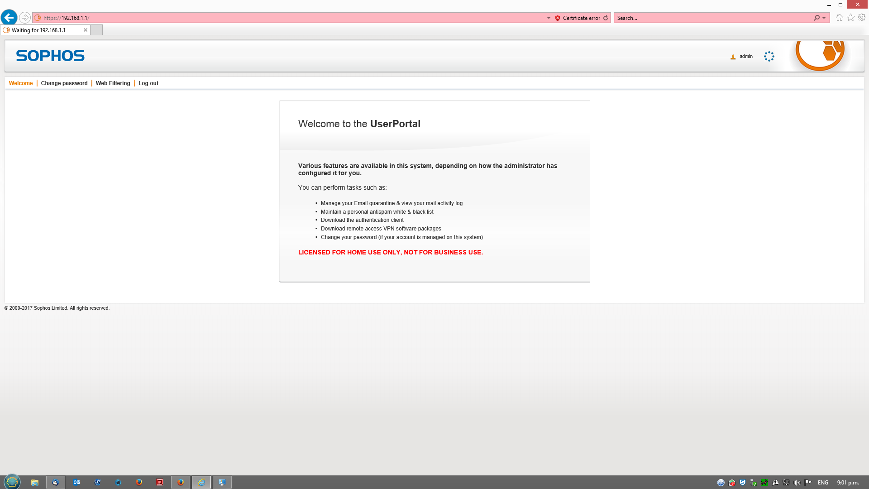
Task: Click the browser Forward arrow button
Action: click(x=25, y=18)
